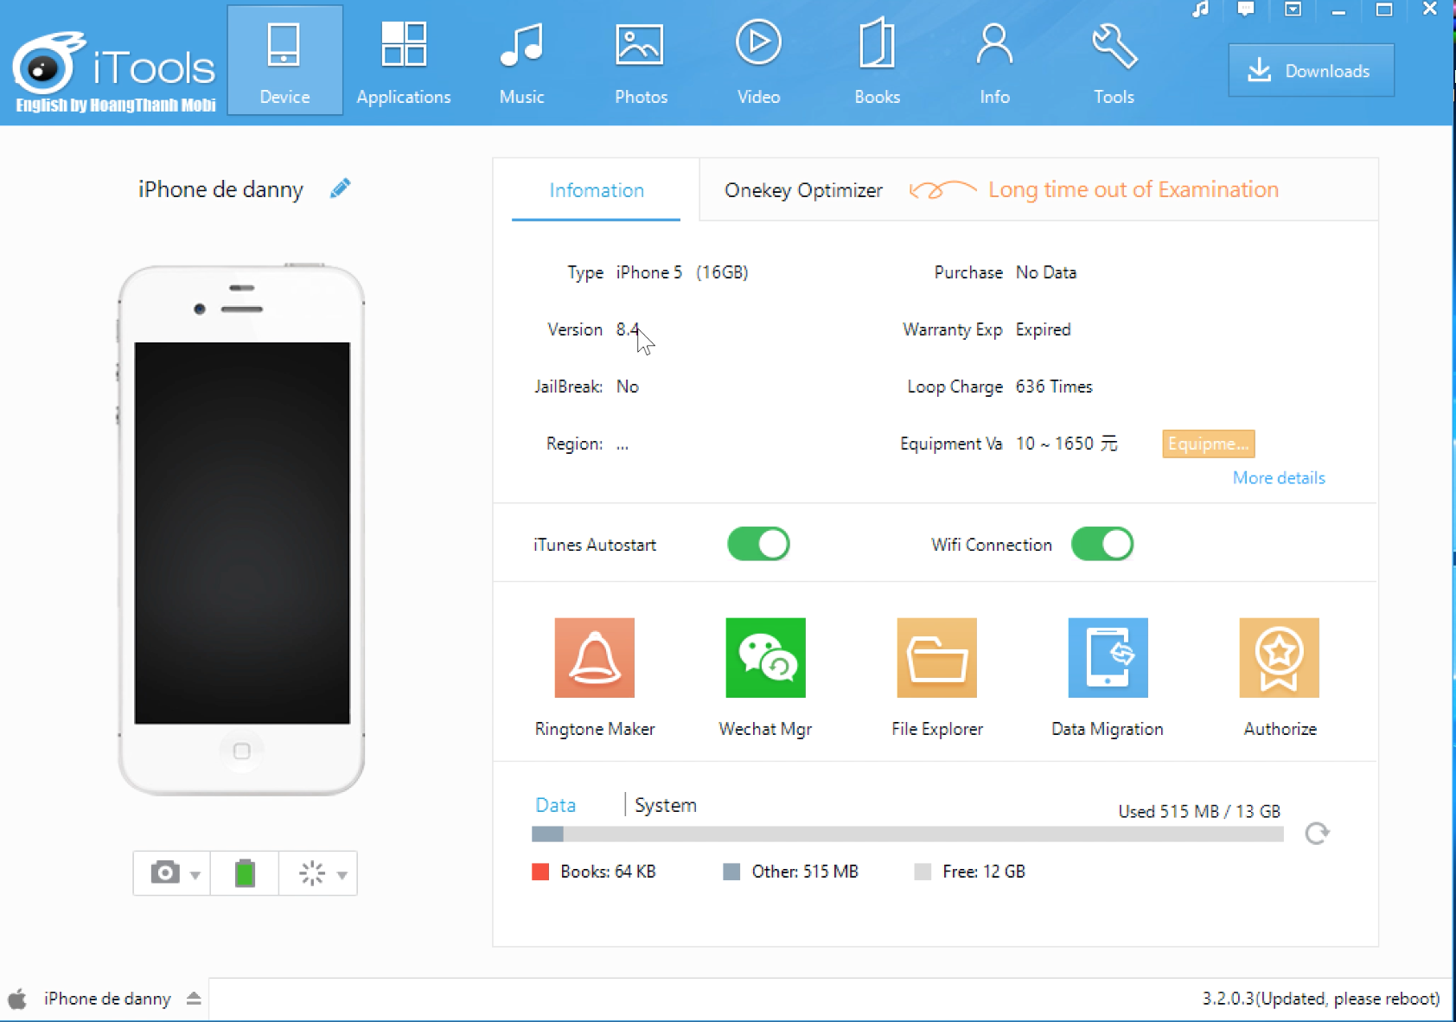1456x1022 pixels.
Task: Click the red Books color swatch
Action: coord(540,872)
